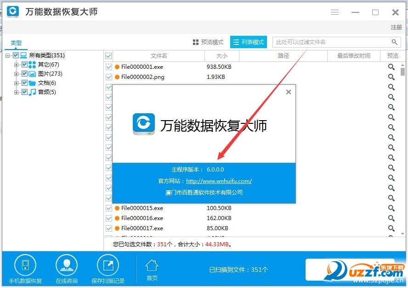Select the File0000016.exe file name
The width and height of the screenshot is (408, 288).
142,218
